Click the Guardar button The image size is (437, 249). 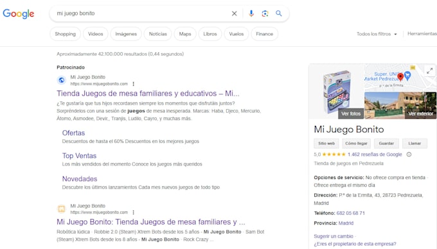386,143
